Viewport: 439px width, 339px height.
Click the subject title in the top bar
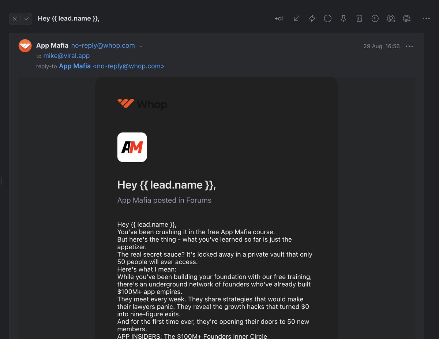(x=69, y=18)
